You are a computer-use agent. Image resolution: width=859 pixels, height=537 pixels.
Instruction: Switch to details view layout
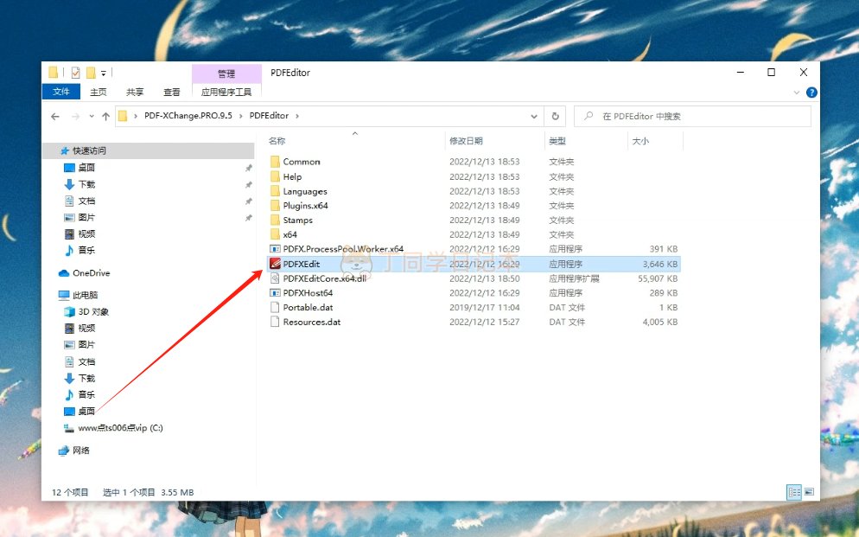point(793,491)
